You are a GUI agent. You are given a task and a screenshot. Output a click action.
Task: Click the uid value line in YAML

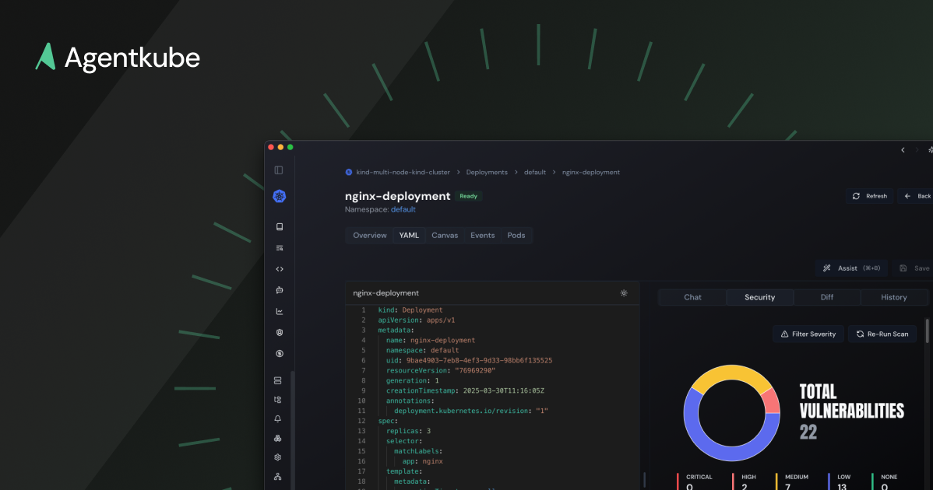pyautogui.click(x=469, y=361)
